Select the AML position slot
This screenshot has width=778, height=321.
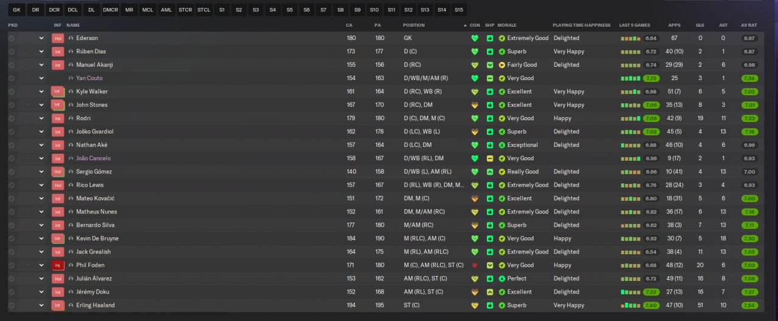tap(167, 10)
